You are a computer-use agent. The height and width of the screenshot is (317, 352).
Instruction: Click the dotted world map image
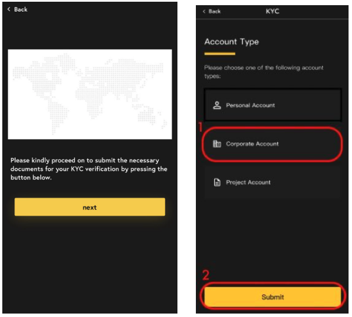(x=90, y=94)
